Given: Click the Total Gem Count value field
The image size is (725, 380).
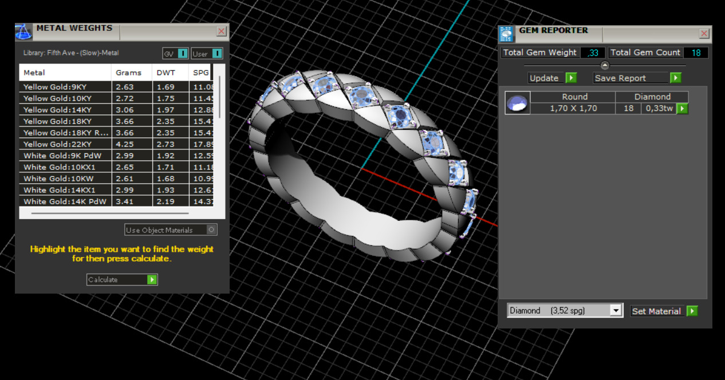Looking at the screenshot, I should click(x=696, y=53).
